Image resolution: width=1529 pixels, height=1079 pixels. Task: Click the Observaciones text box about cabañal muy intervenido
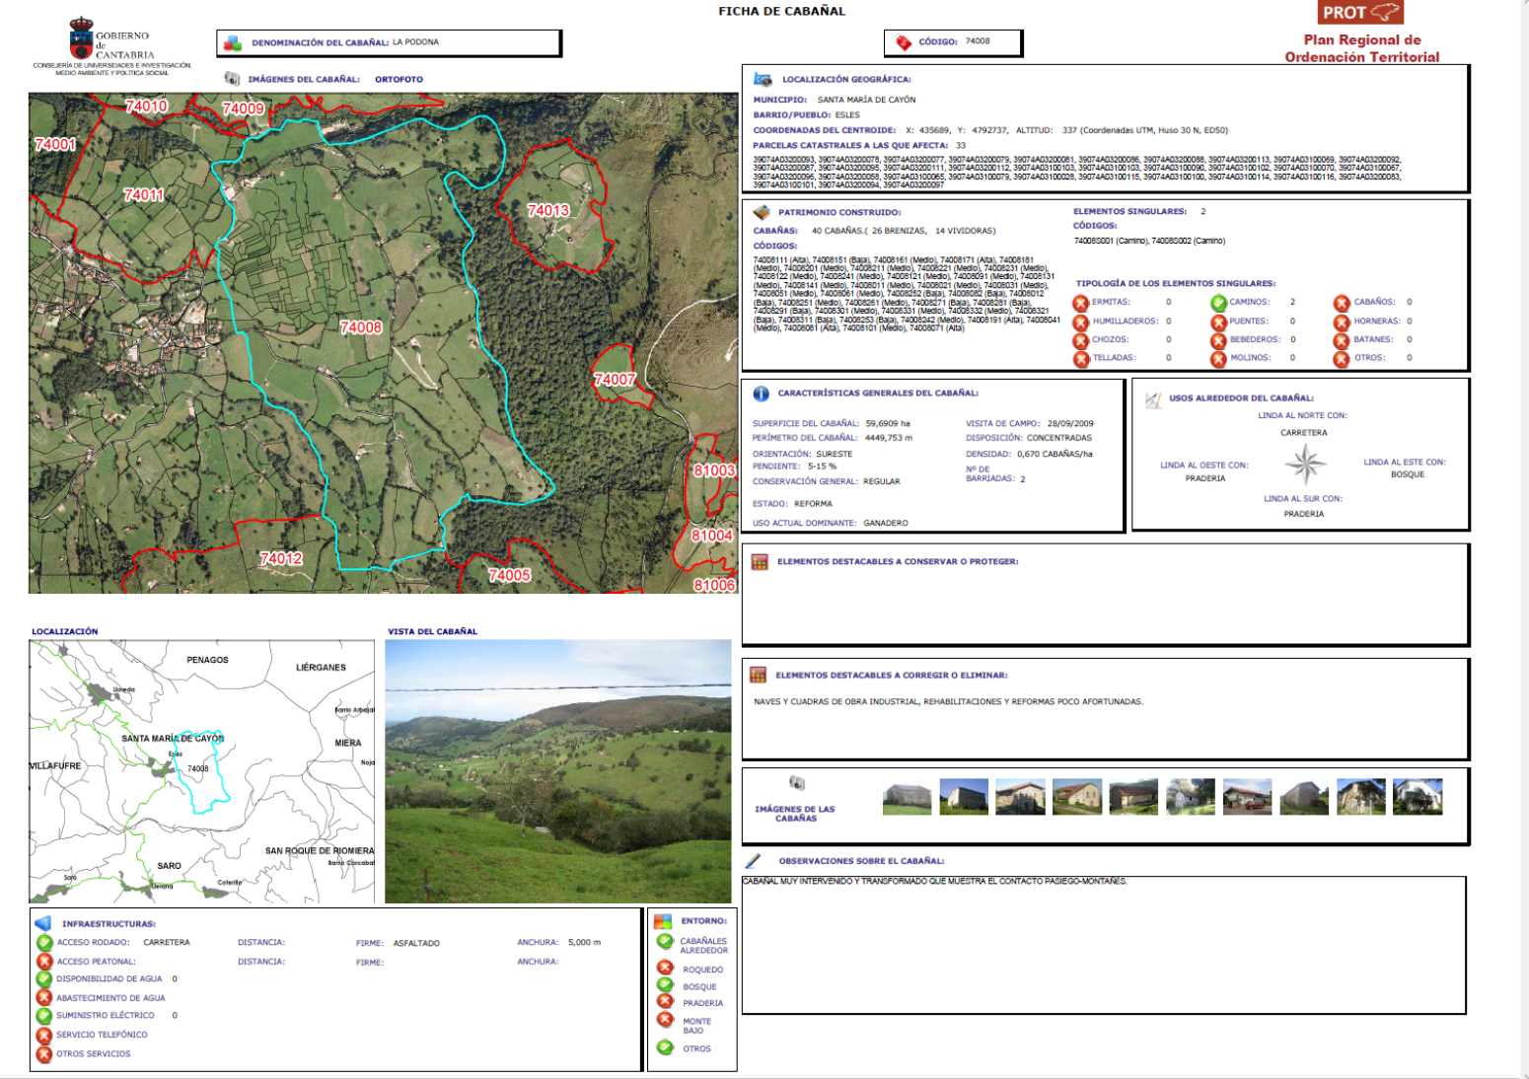click(1104, 944)
